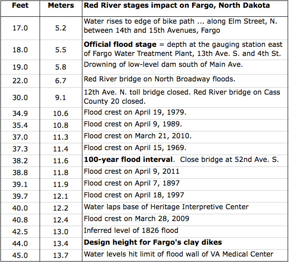This screenshot has width=289, height=262.
Task: Click the 38.8 feet cell
Action: tap(20, 171)
